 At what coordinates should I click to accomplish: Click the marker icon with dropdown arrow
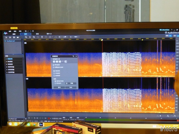(x=51, y=37)
